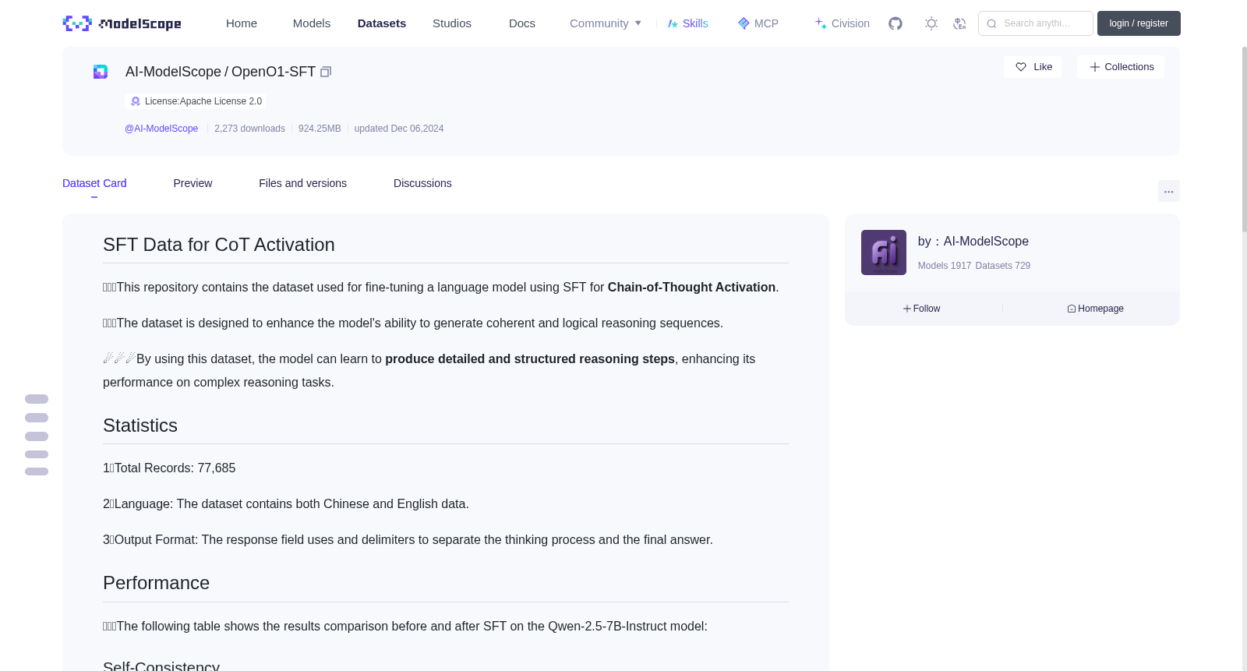This screenshot has height=671, width=1247.
Task: Click the AI-ModelScope purple avatar
Action: pyautogui.click(x=884, y=253)
